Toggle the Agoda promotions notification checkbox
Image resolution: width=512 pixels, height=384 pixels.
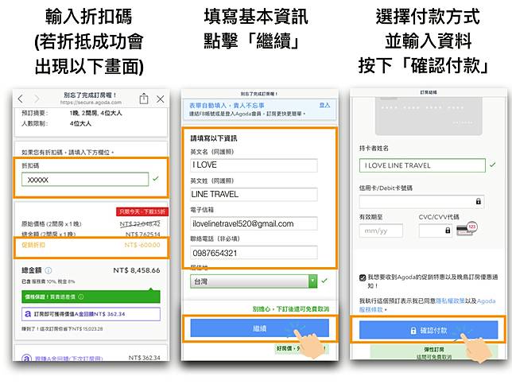coord(364,277)
